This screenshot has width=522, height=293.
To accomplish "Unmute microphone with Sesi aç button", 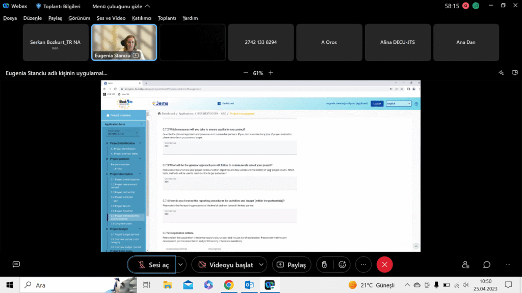I will click(x=151, y=265).
